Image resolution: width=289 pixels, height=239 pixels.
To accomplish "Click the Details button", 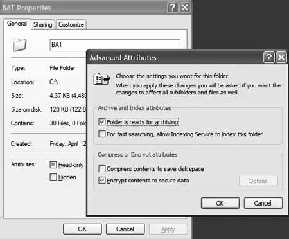I will 258,181.
